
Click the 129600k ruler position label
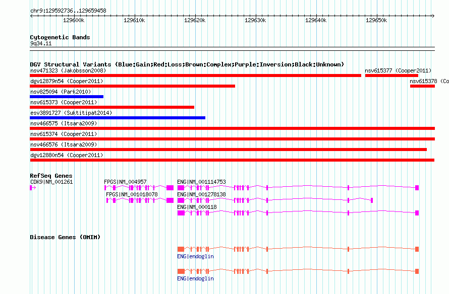(74, 20)
